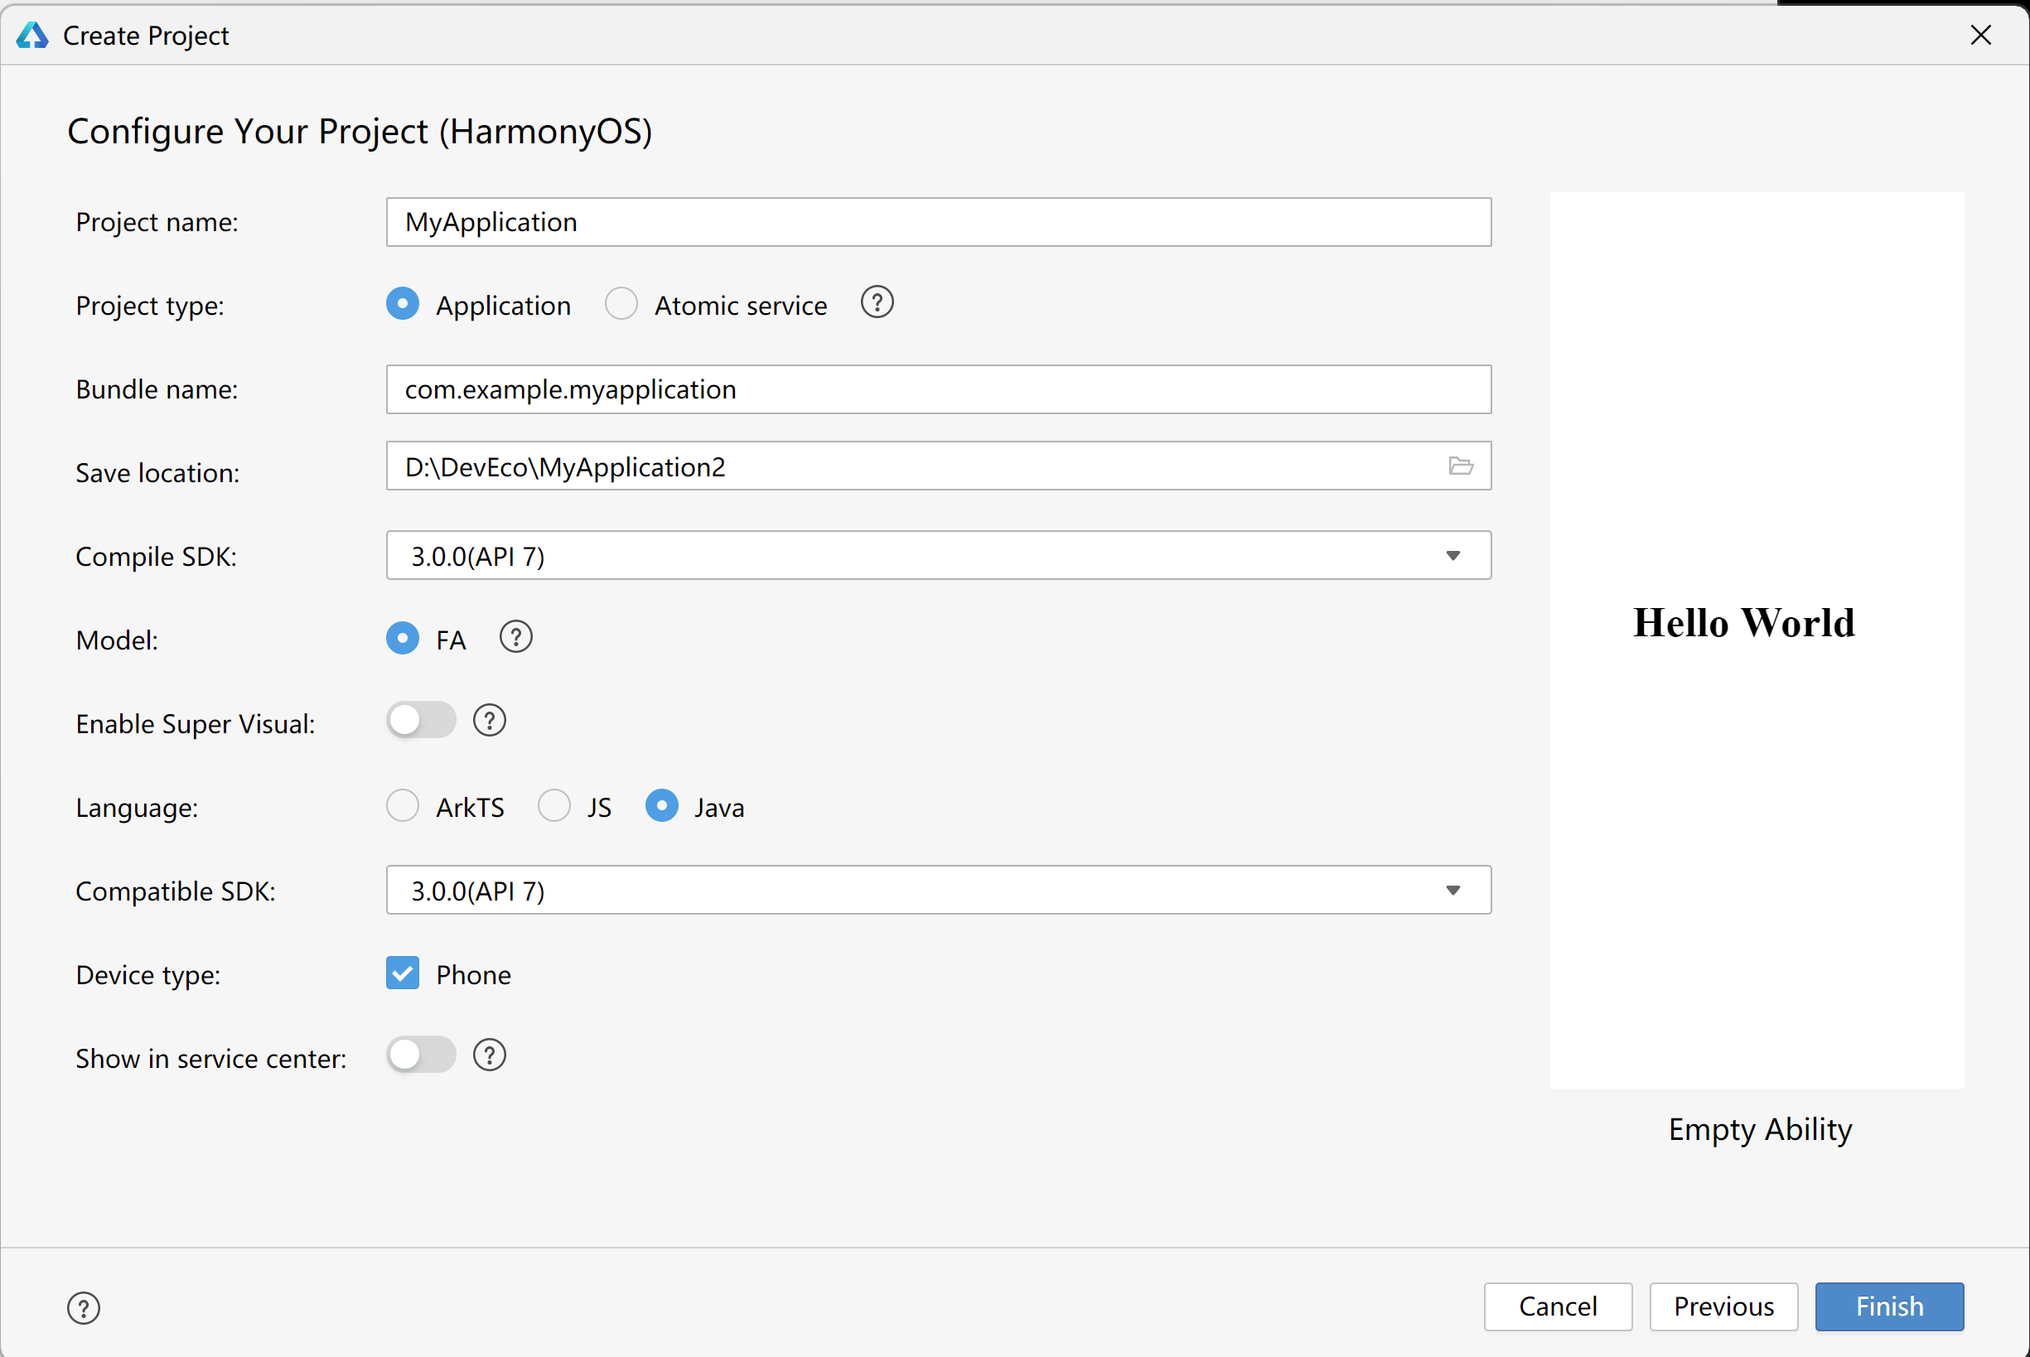This screenshot has width=2030, height=1357.
Task: Choose ArkTS as the language
Action: pyautogui.click(x=403, y=807)
